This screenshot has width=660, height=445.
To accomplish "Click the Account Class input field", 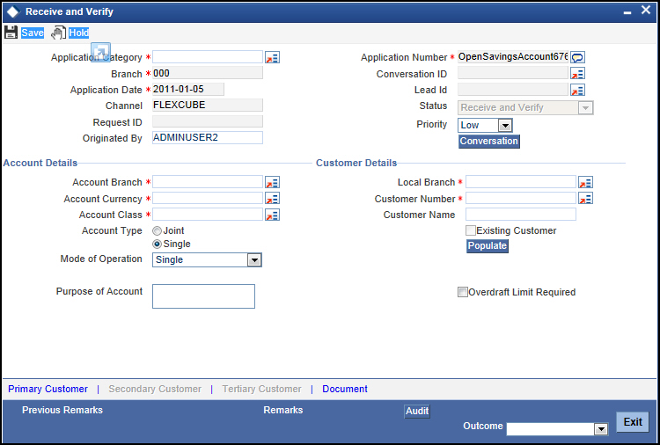I will point(208,215).
